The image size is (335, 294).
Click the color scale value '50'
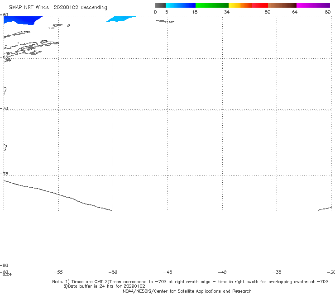click(x=268, y=12)
